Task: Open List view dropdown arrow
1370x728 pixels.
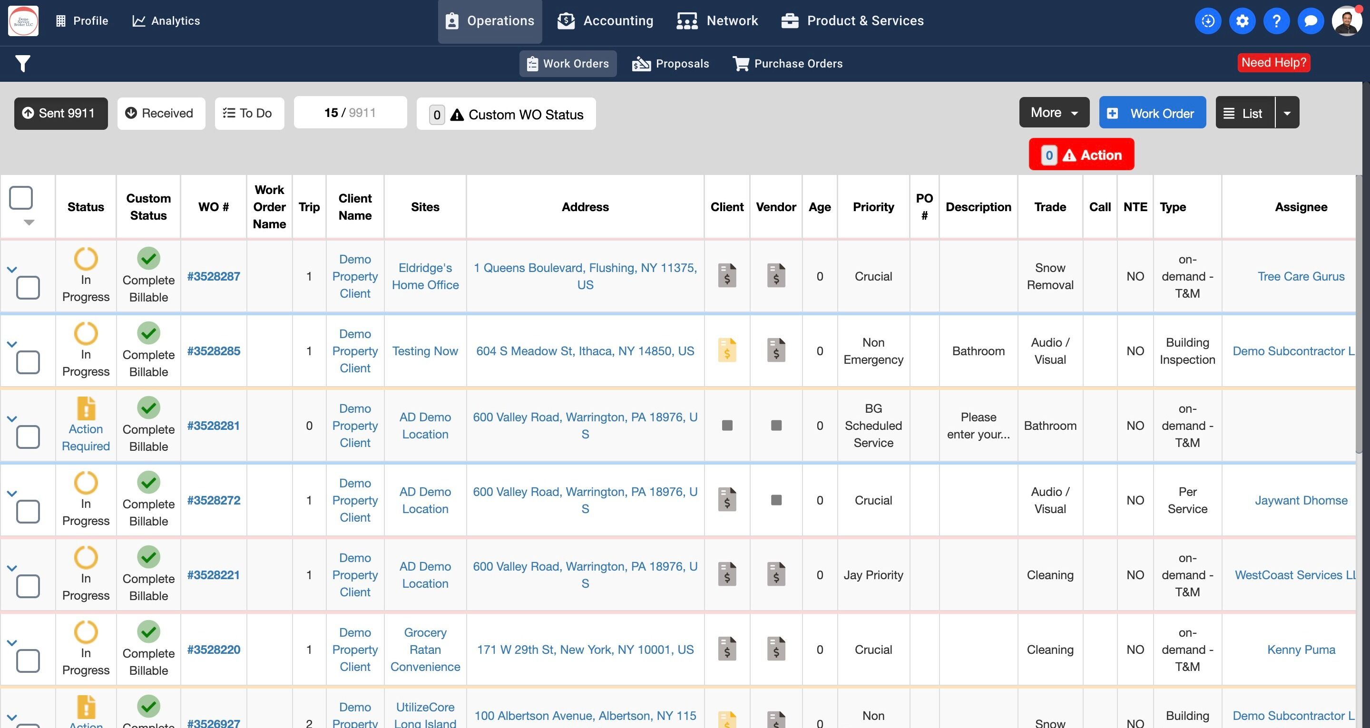Action: [x=1286, y=113]
